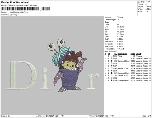Screen dimensions: 152x118
Task: Click the Colors value 8
Action: [146, 4]
